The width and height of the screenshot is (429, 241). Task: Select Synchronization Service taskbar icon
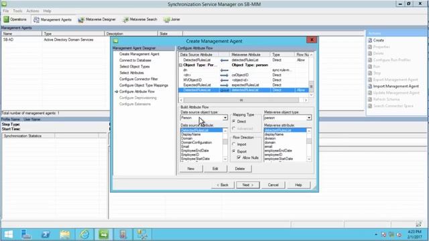click(x=104, y=234)
